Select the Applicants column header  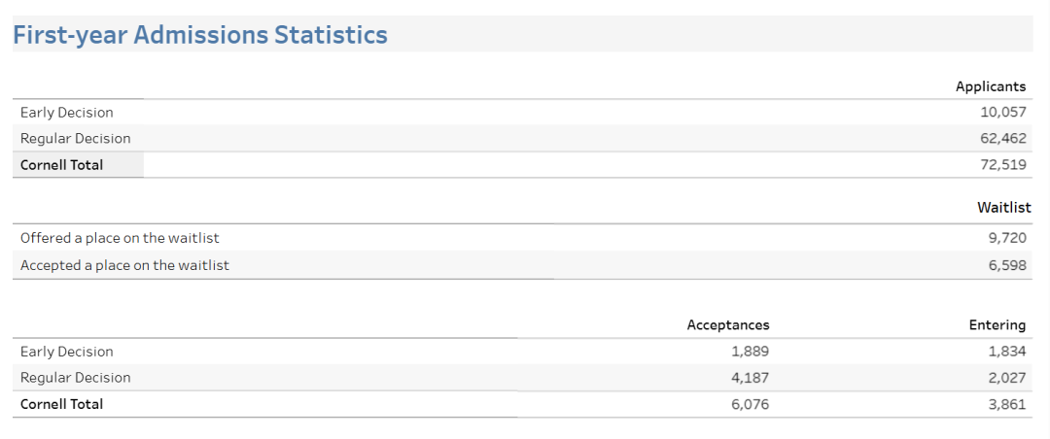[990, 86]
